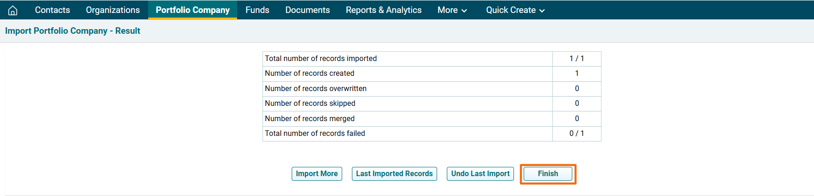Click Finish to complete the import
Image resolution: width=814 pixels, height=196 pixels.
(548, 174)
